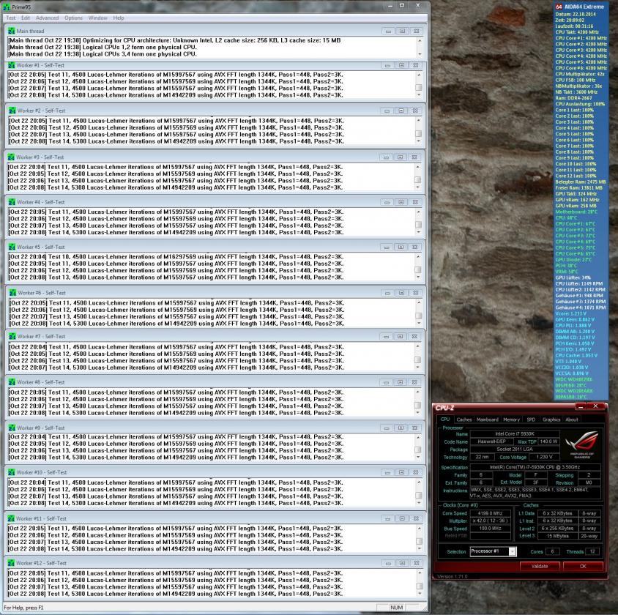Click the Worker #8 window icon

coord(12,382)
